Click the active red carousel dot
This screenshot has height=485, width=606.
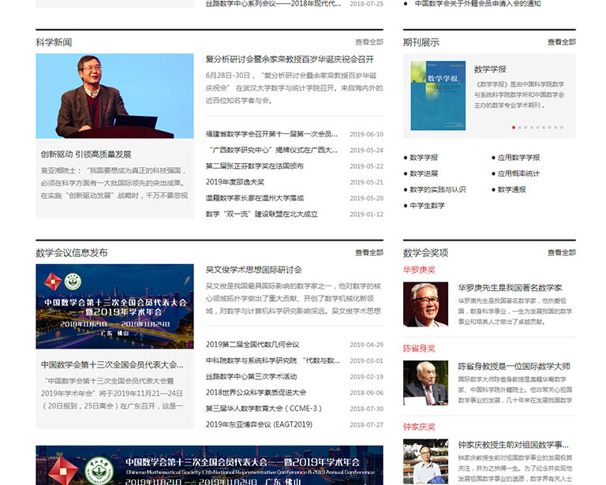pyautogui.click(x=514, y=127)
